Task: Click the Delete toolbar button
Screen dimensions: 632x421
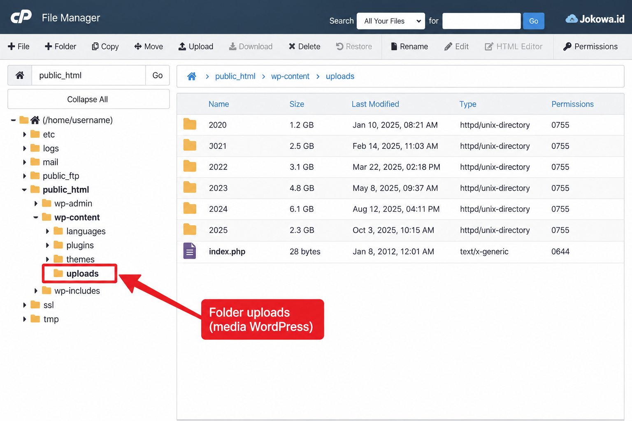Action: pyautogui.click(x=304, y=46)
